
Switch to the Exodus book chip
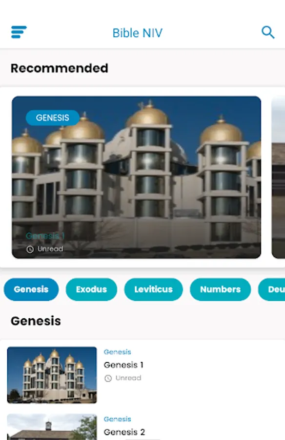(91, 289)
